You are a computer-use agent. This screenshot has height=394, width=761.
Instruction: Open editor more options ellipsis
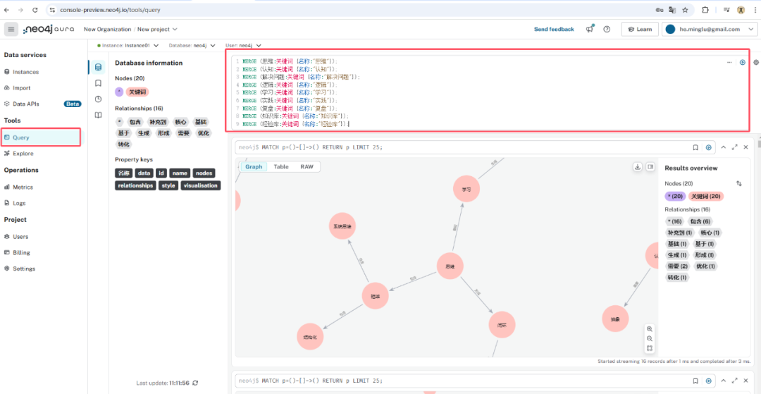729,62
